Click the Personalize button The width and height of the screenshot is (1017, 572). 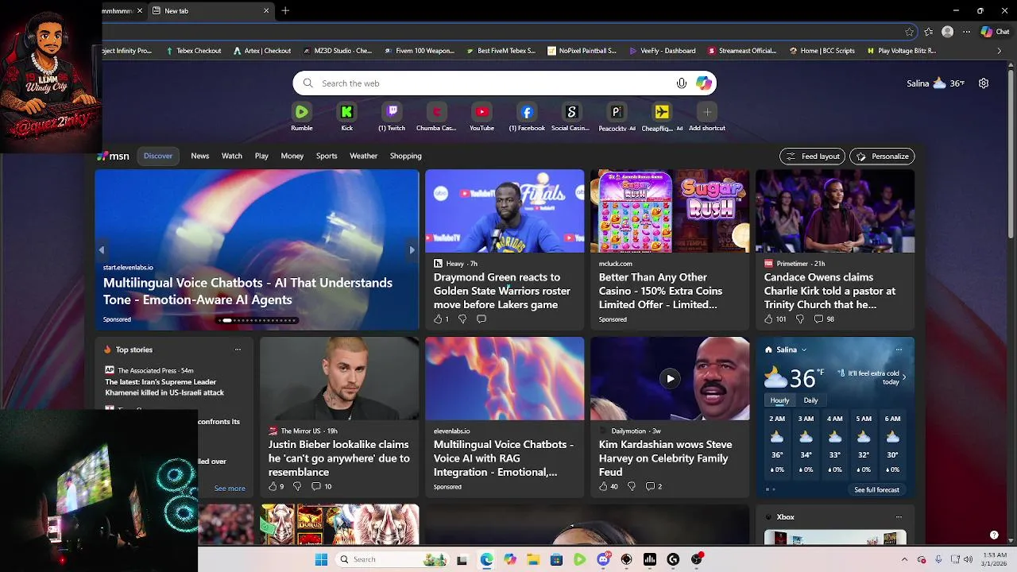[882, 157]
